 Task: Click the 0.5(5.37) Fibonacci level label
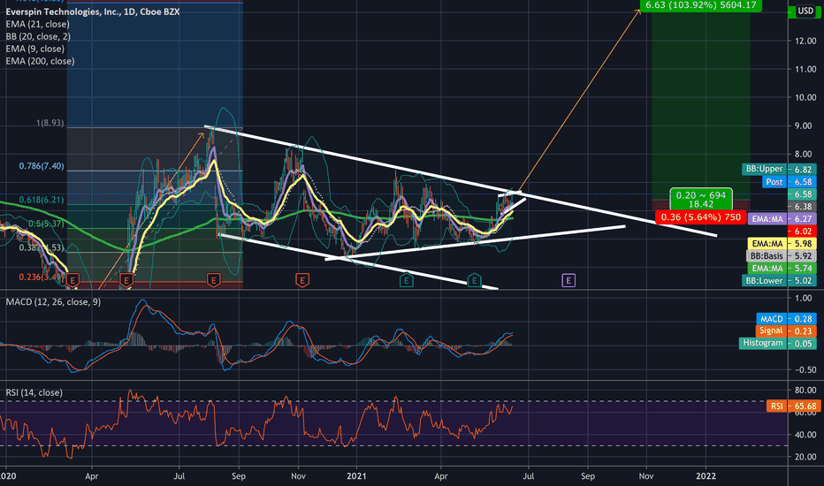46,224
